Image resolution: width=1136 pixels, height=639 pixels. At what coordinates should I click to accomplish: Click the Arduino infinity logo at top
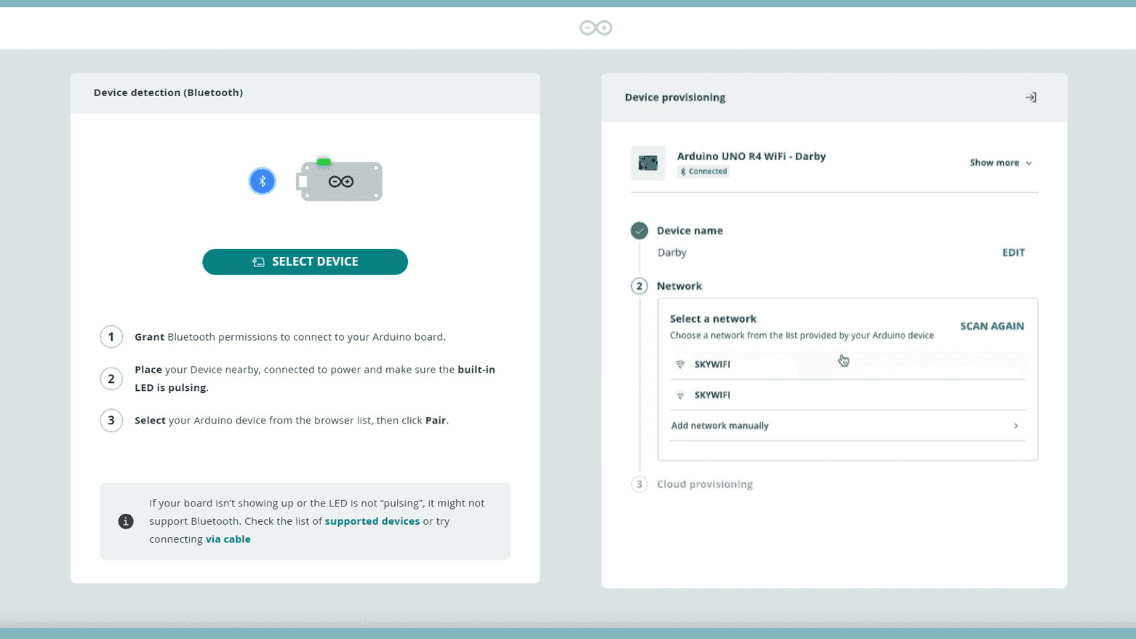(596, 28)
